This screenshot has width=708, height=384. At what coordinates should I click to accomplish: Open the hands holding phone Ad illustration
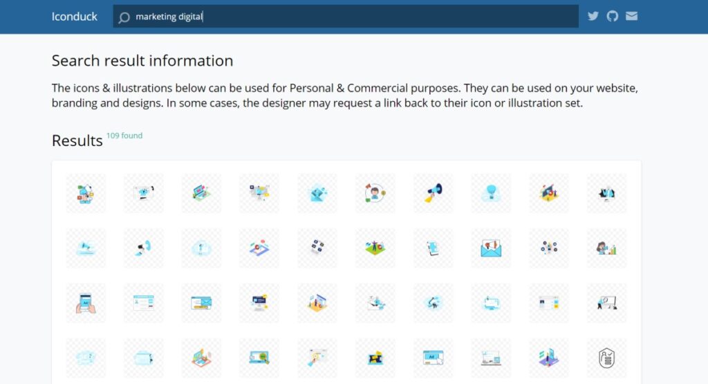click(86, 302)
